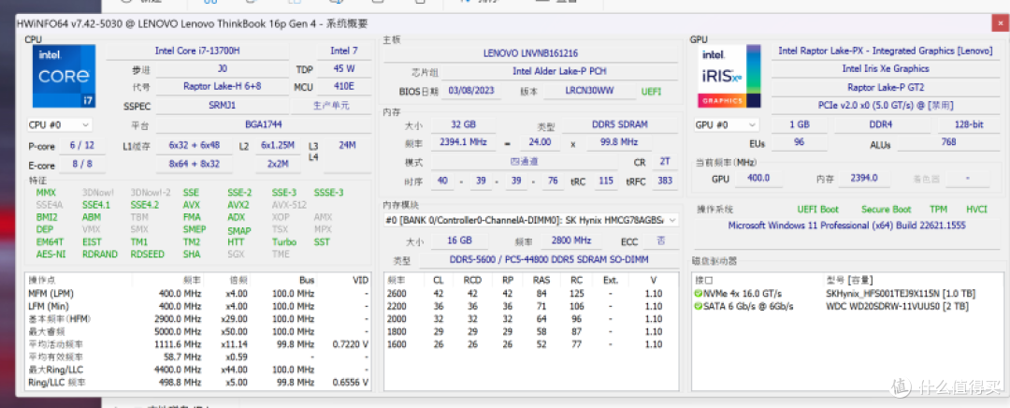1010x408 pixels.
Task: Click the Raptor Lake-H 6+8 codename field
Action: (223, 86)
